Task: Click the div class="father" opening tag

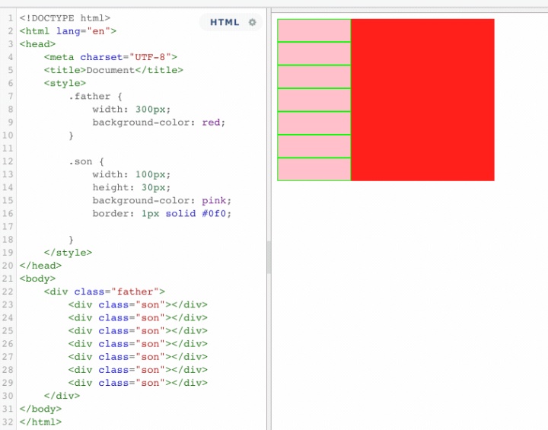Action: coord(104,291)
